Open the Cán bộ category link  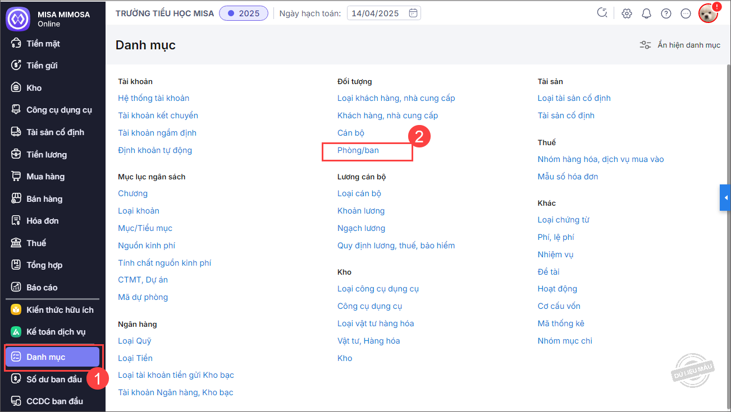(x=351, y=133)
